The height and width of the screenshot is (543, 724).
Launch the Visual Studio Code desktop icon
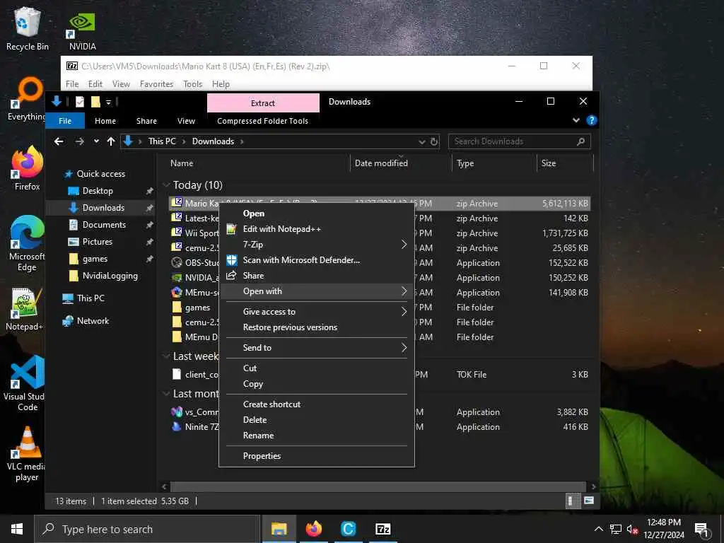click(24, 383)
